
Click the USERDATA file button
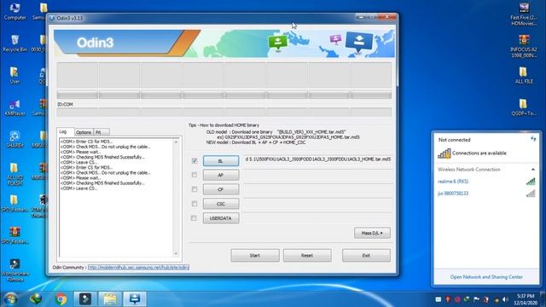tap(221, 218)
